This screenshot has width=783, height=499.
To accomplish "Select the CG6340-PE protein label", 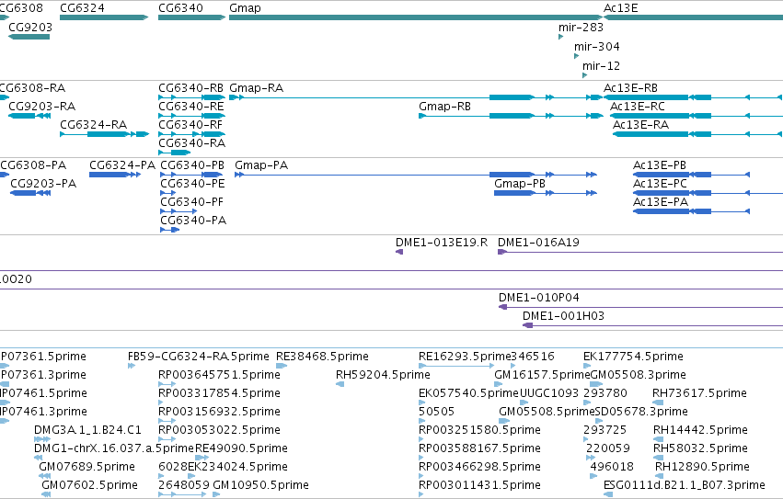I will [x=192, y=184].
